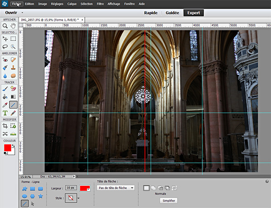Open the Calque menu

(72, 4)
